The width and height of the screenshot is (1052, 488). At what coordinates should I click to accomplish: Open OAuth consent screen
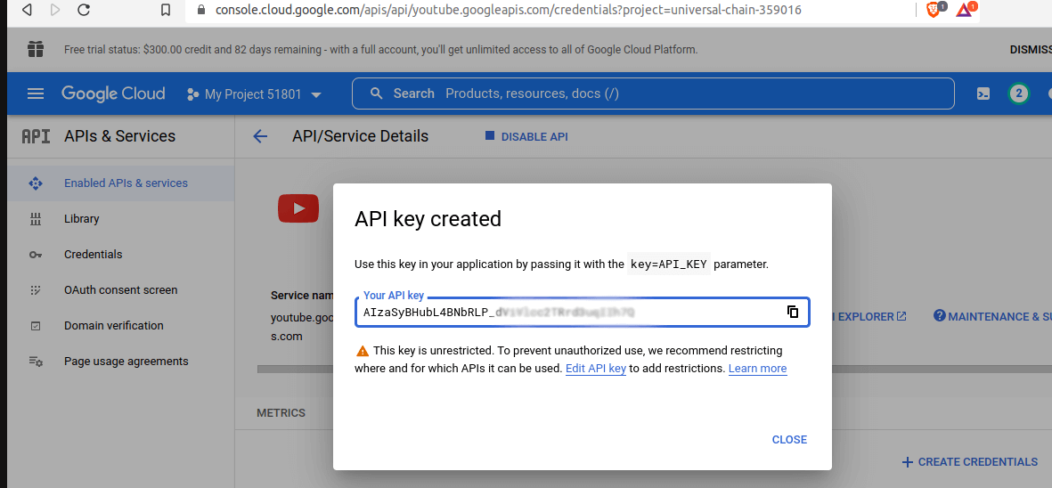tap(121, 289)
